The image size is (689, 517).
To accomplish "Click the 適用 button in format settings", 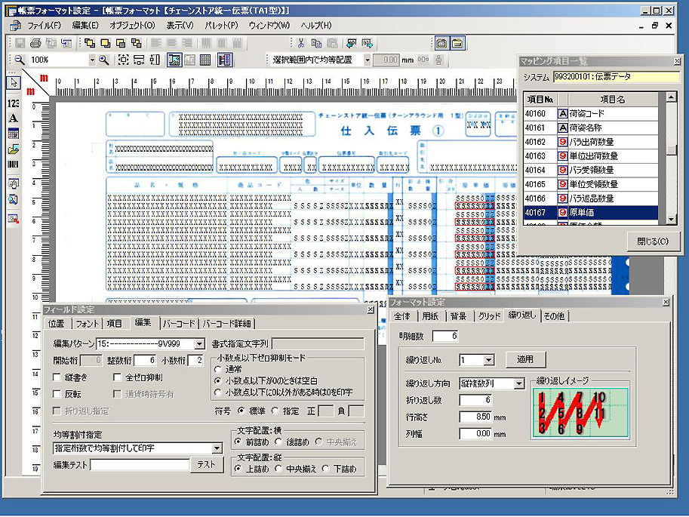I will 524,359.
